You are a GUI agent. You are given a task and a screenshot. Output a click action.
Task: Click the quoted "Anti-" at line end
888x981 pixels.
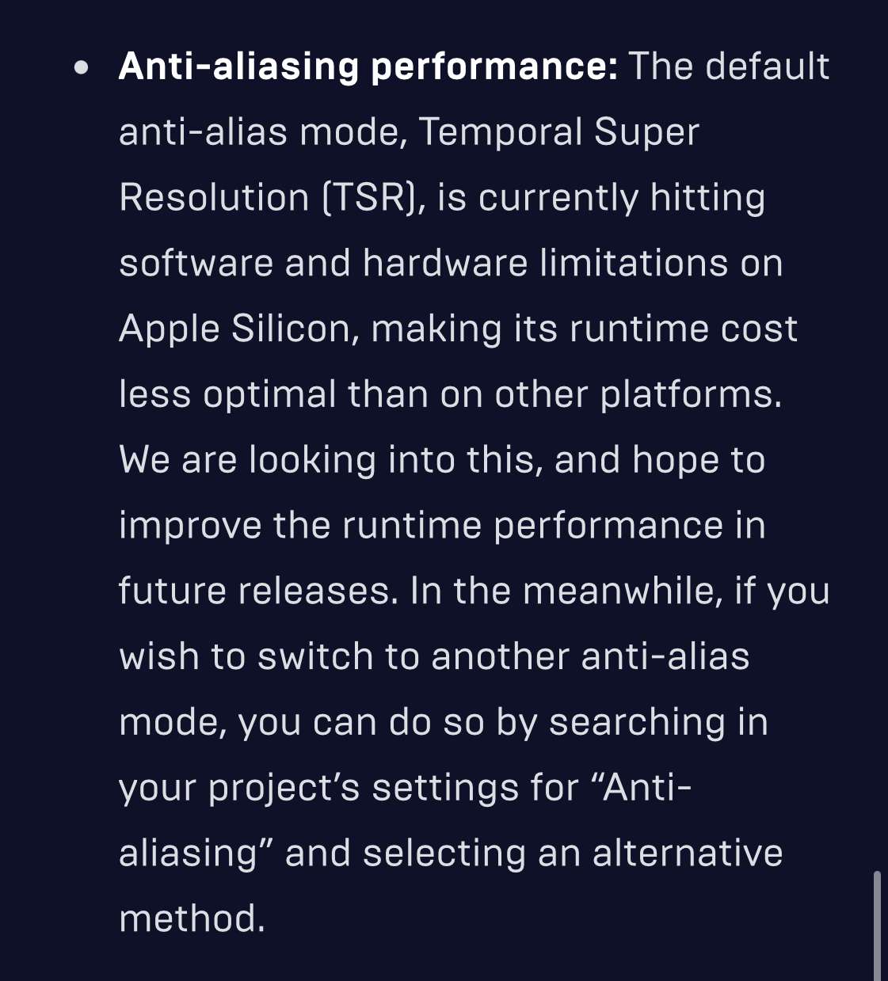646,789
